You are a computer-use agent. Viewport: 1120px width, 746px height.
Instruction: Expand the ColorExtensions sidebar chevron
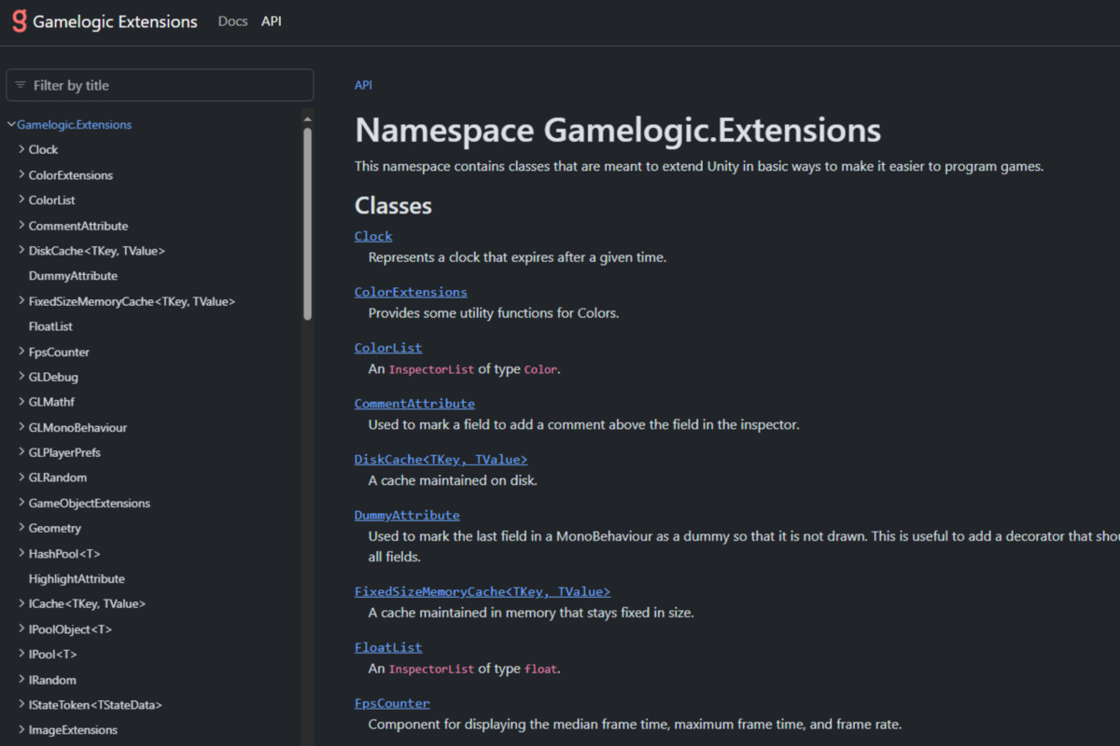[21, 174]
